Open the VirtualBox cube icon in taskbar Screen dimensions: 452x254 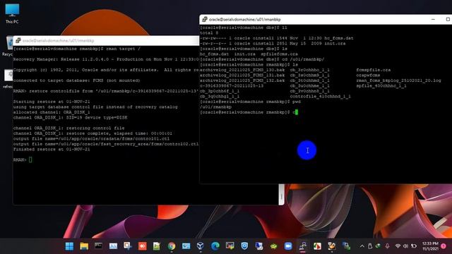[x=201, y=246]
